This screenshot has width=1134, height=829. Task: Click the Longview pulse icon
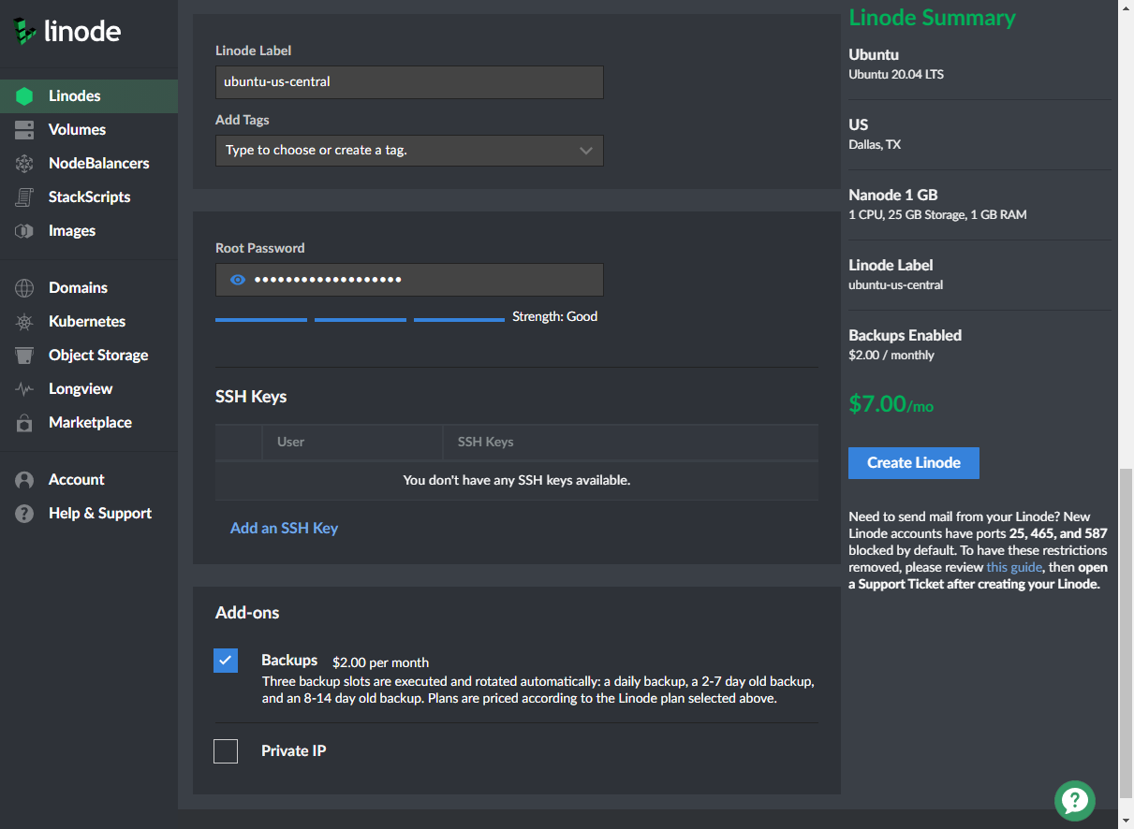pyautogui.click(x=24, y=389)
